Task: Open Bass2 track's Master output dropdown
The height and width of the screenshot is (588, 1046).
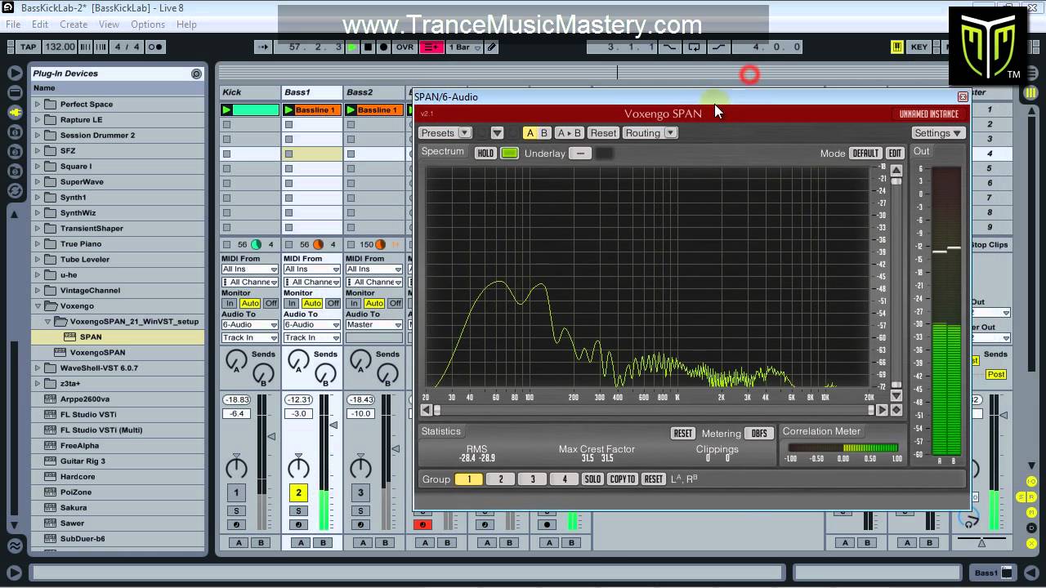Action: 374,325
